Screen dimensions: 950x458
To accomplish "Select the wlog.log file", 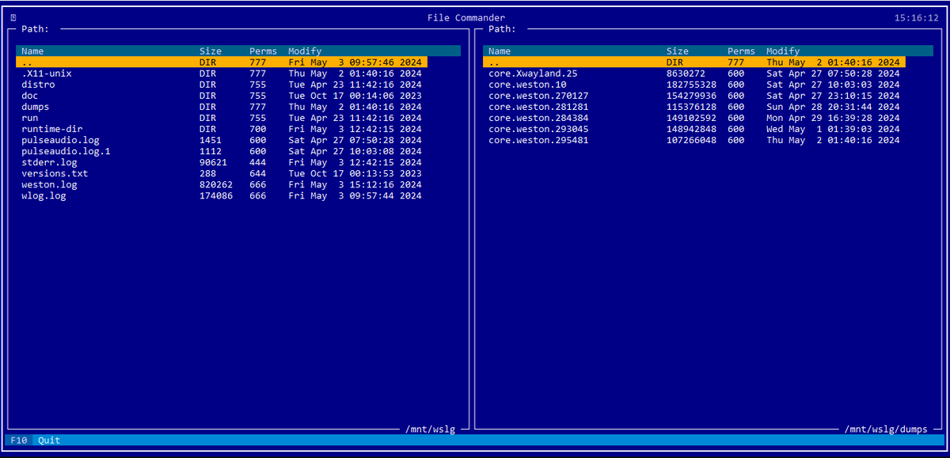I will [x=222, y=195].
